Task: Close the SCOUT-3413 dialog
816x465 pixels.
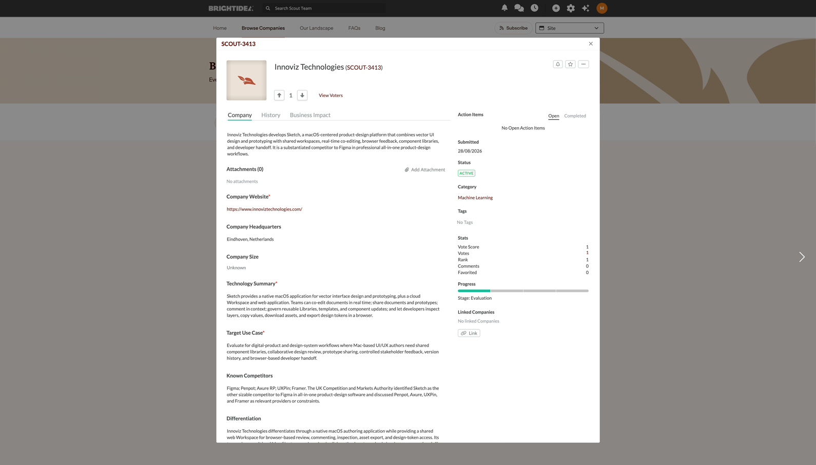Action: [591, 44]
